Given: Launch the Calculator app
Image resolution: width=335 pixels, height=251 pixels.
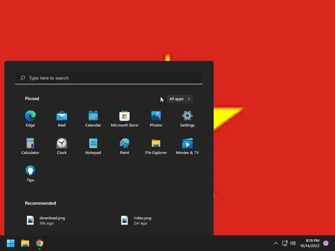Looking at the screenshot, I should click(30, 146).
